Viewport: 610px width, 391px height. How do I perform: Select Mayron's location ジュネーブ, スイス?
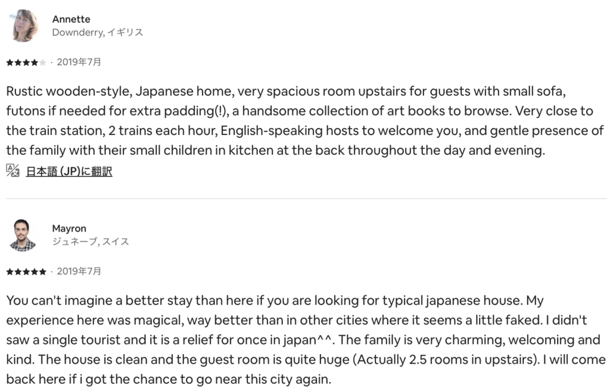(x=91, y=242)
